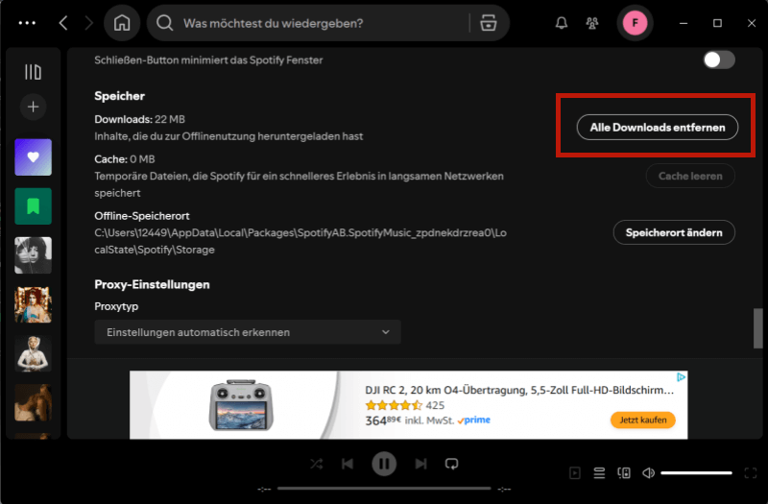Adjust the volume slider
Screen dimensions: 768x504
pyautogui.click(x=696, y=472)
